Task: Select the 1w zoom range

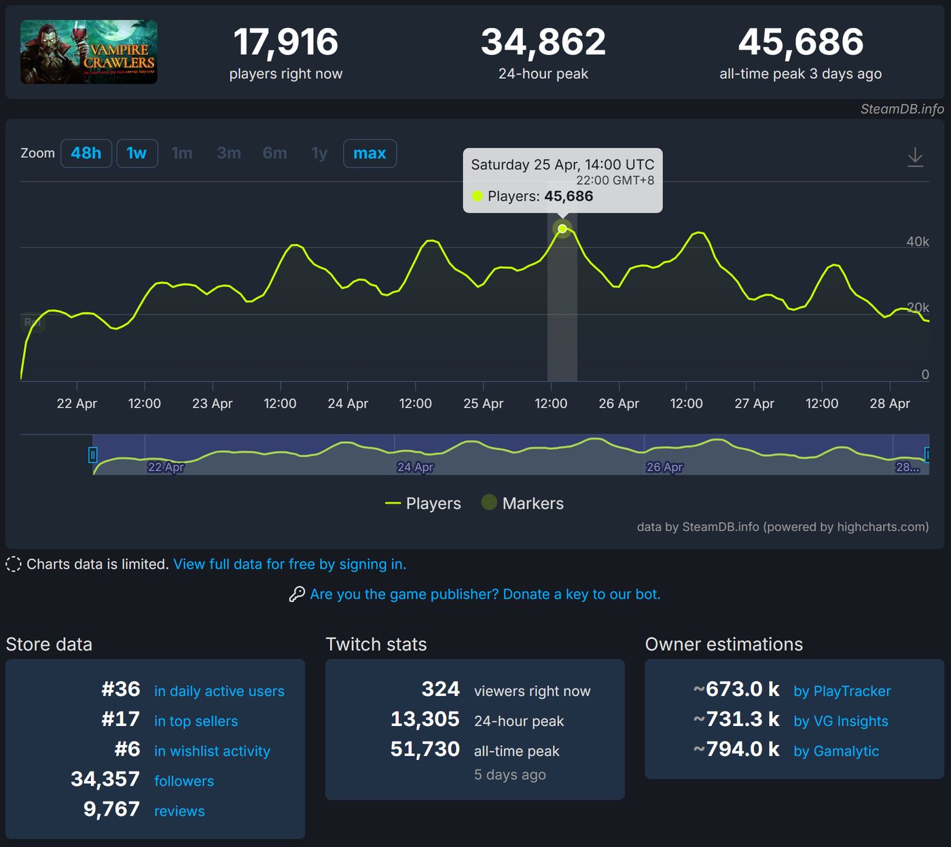Action: coord(137,154)
